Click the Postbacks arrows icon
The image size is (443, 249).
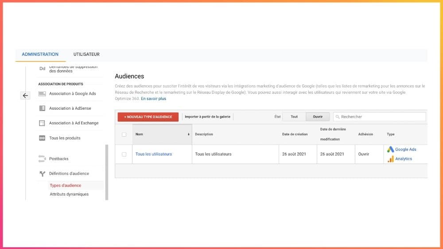[x=42, y=159]
